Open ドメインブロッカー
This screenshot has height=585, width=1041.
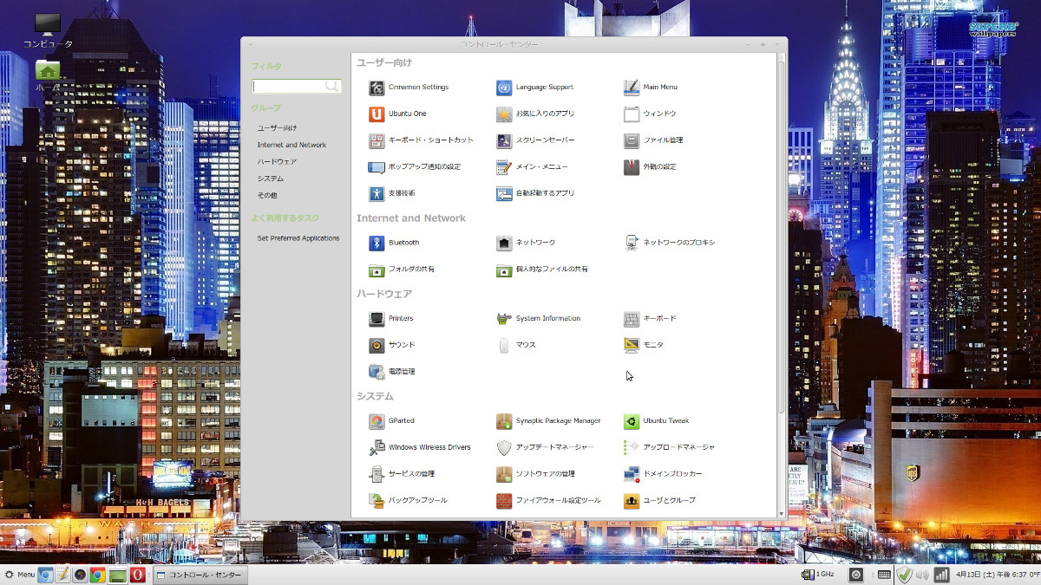click(x=664, y=474)
